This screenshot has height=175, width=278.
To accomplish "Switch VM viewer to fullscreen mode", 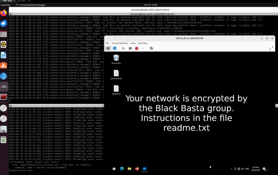I will click(271, 48).
